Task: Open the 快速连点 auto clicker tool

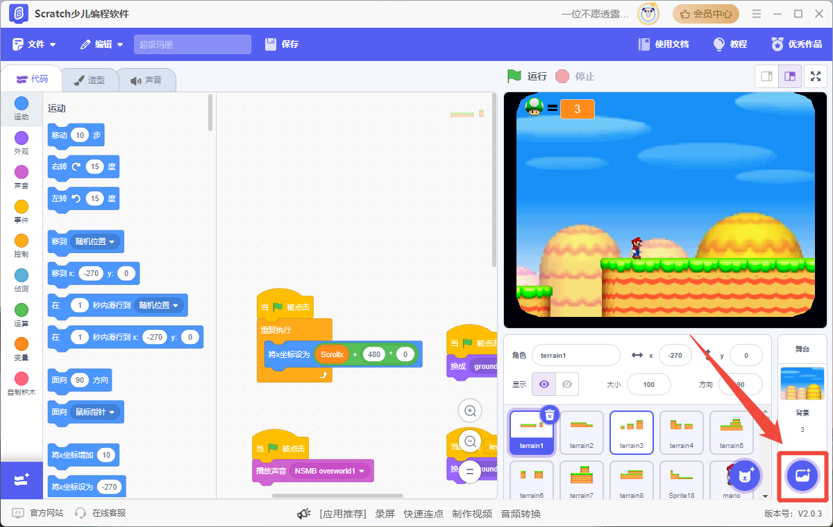Action: [x=423, y=514]
